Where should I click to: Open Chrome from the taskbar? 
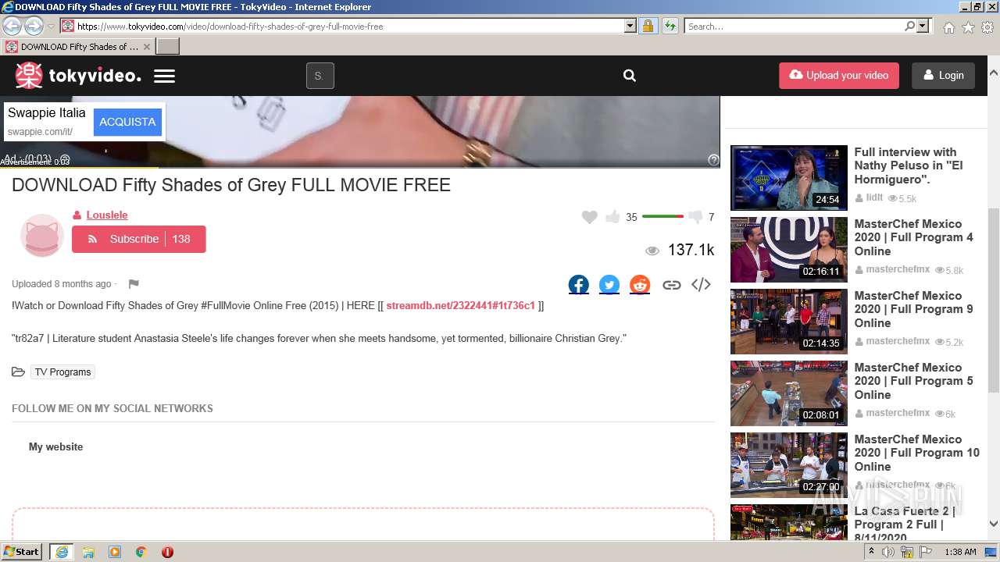pos(141,552)
